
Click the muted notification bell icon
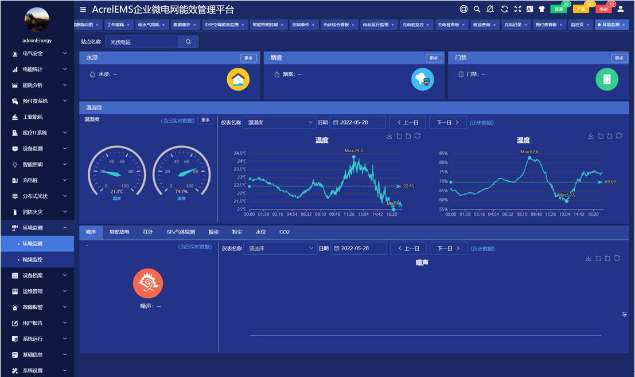tap(490, 9)
